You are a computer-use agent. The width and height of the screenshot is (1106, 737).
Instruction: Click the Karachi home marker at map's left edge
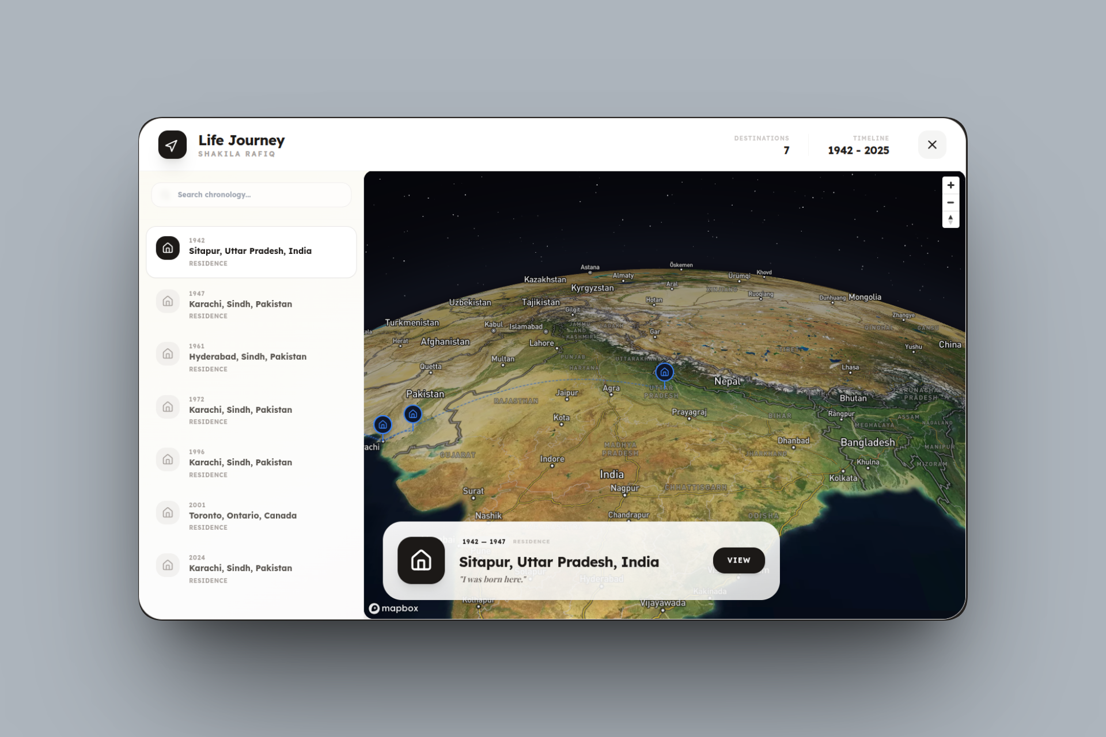click(382, 425)
